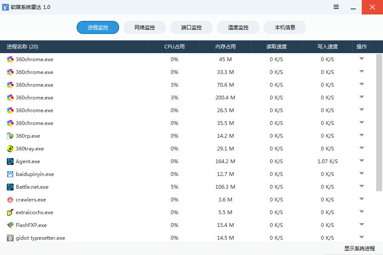Show action dropdown for FlashFXP.exe
The image size is (383, 255).
362,224
